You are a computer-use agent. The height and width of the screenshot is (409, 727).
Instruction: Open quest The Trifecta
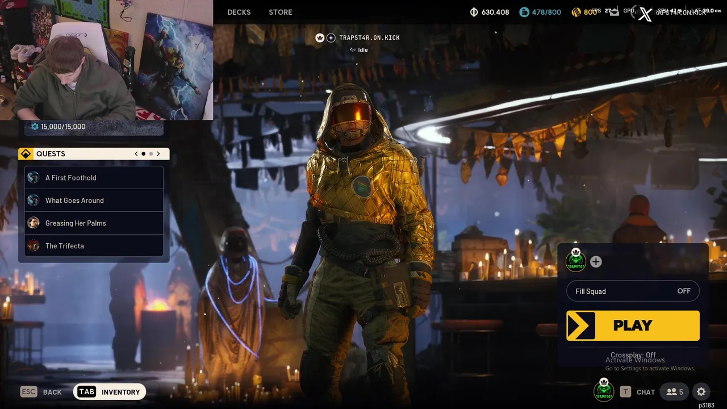pyautogui.click(x=94, y=246)
